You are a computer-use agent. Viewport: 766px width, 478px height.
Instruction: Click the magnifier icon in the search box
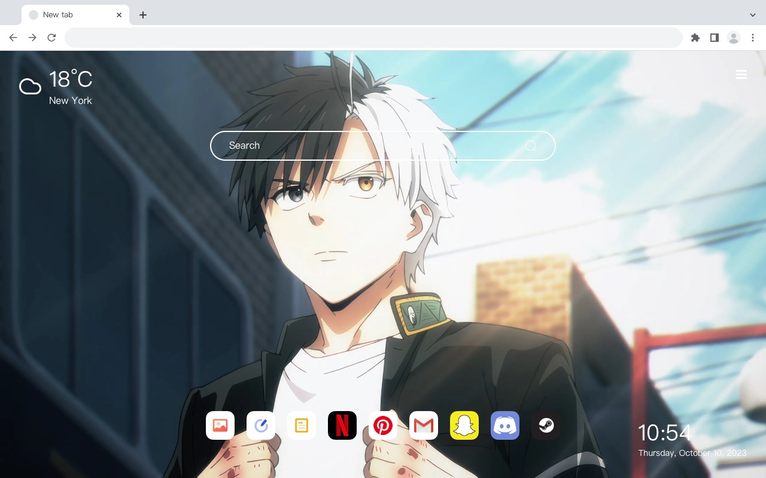click(x=531, y=146)
